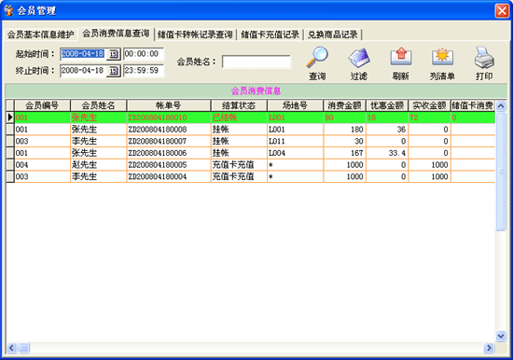Image resolution: width=513 pixels, height=360 pixels.
Task: Click the vertical scrollbar down arrow
Action: [x=501, y=336]
